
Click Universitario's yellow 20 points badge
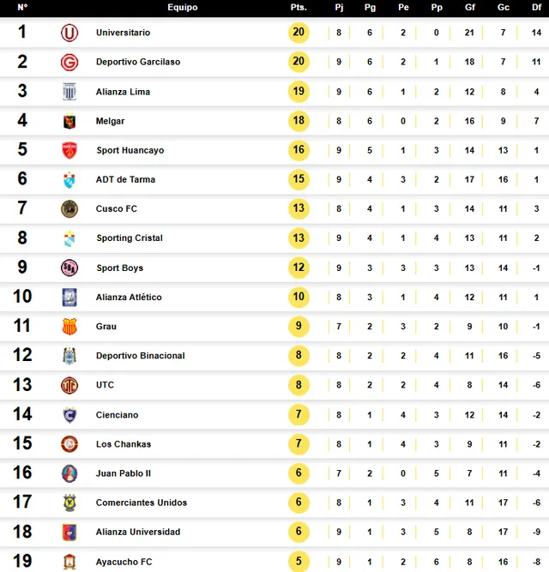pyautogui.click(x=299, y=33)
